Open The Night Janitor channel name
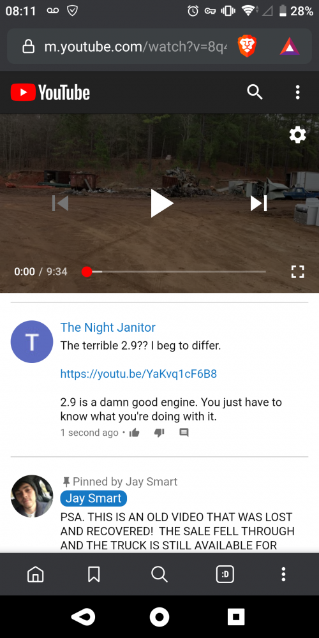Screen dimensions: 319x638 point(108,327)
